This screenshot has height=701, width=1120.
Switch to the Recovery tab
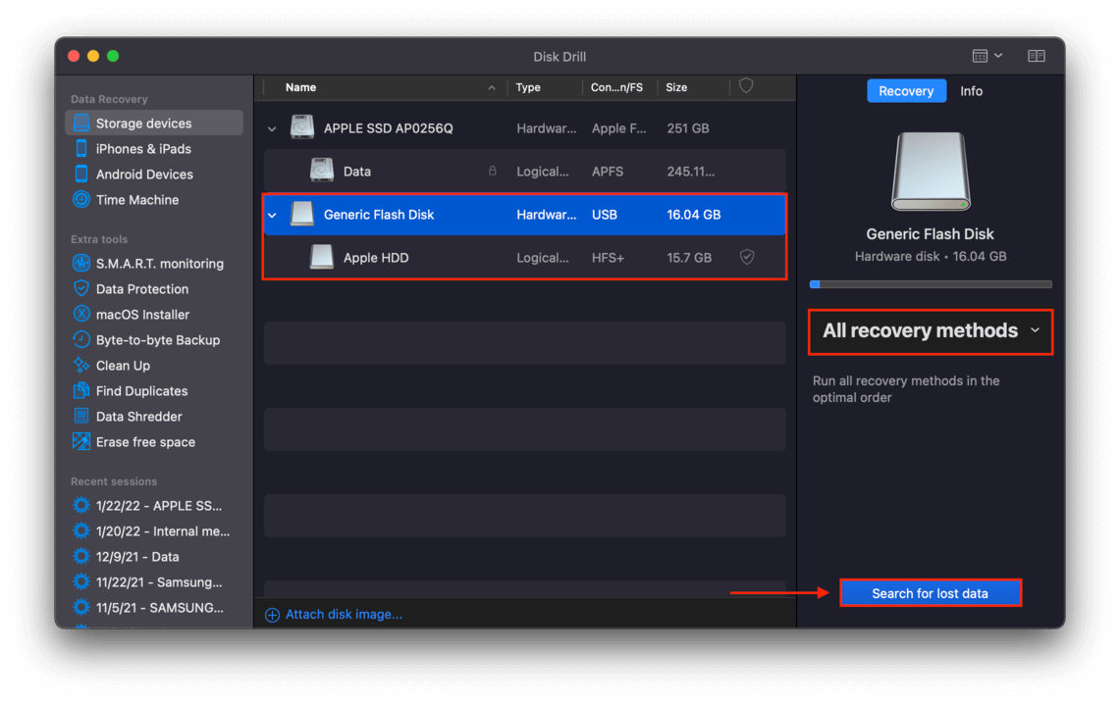coord(906,91)
